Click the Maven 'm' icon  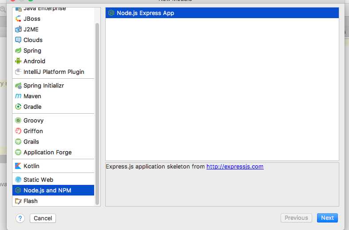18,96
